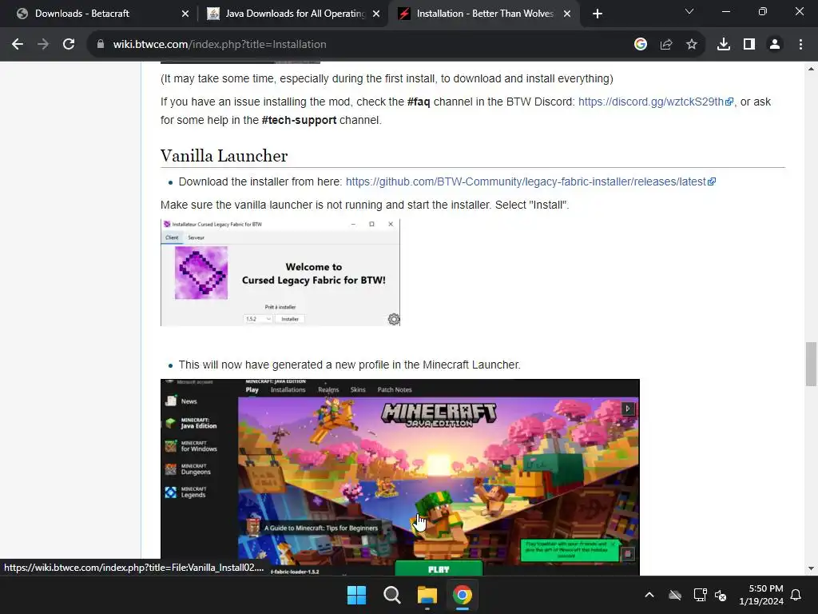This screenshot has height=614, width=818.
Task: Close the Java Downloads tab
Action: [x=376, y=14]
